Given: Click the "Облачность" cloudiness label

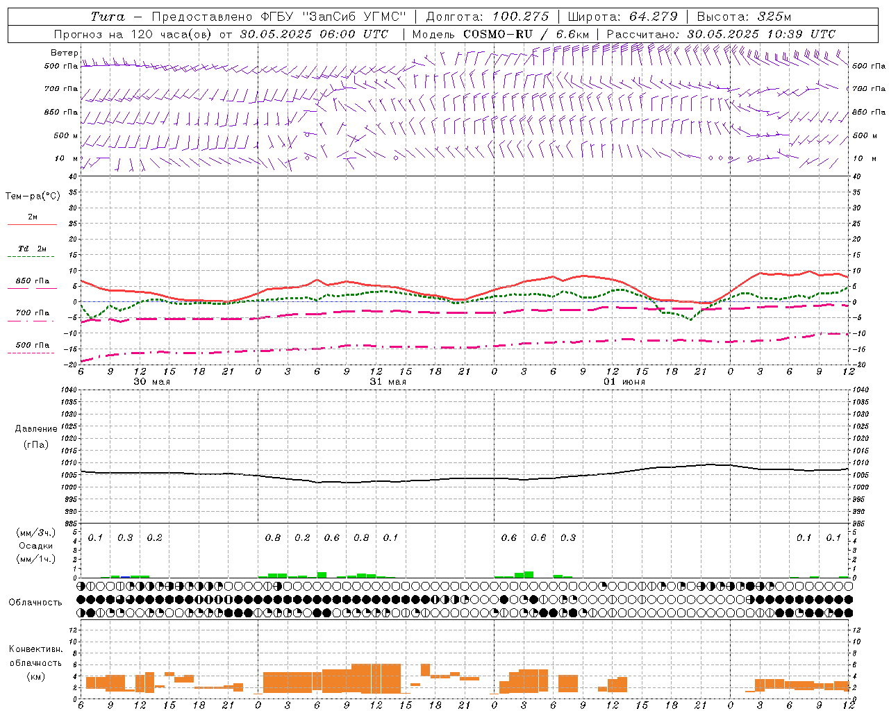Looking at the screenshot, I should [35, 602].
